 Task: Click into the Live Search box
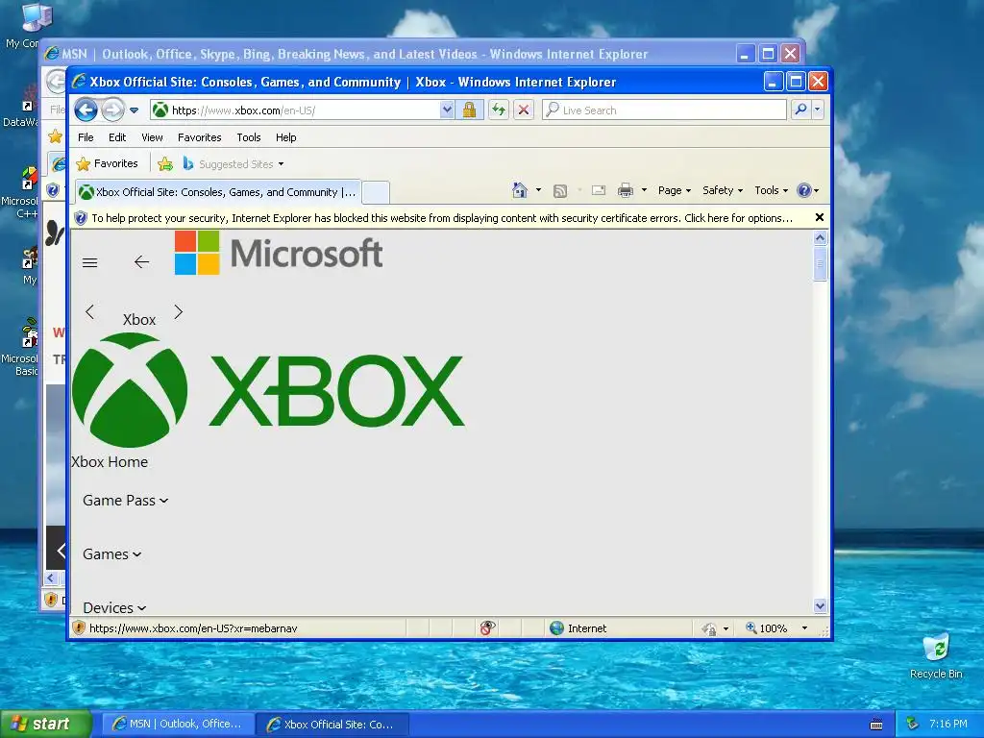click(x=665, y=111)
